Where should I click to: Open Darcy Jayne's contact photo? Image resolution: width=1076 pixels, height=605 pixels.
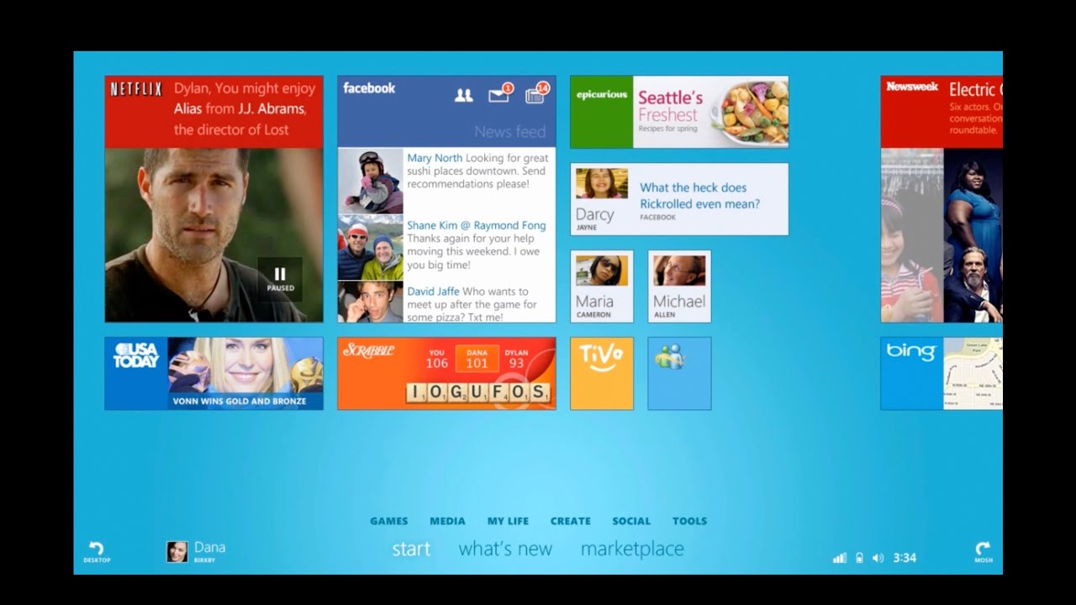click(x=602, y=183)
